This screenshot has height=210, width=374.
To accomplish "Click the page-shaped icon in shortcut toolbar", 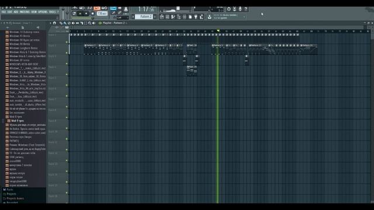I will pyautogui.click(x=191, y=17).
